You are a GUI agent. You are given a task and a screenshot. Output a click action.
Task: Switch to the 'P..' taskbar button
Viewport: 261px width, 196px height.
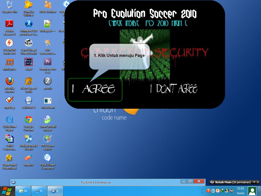[x=39, y=191]
